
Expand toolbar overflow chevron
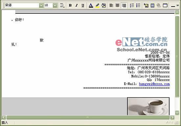178,5
